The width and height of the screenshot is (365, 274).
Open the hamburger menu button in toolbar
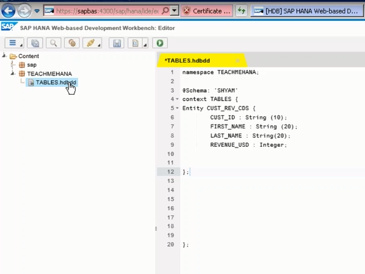click(x=14, y=43)
